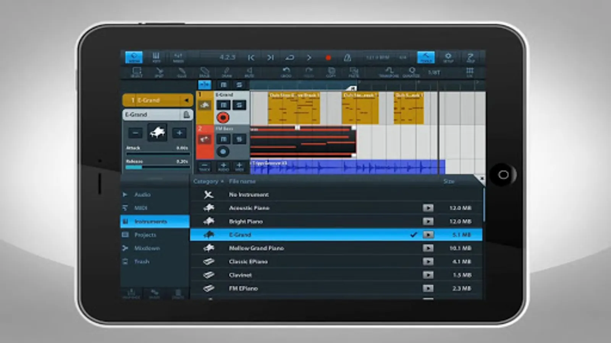Viewport: 611px width, 343px height.
Task: Preview the Acoustic Piano instrument
Action: pyautogui.click(x=428, y=208)
